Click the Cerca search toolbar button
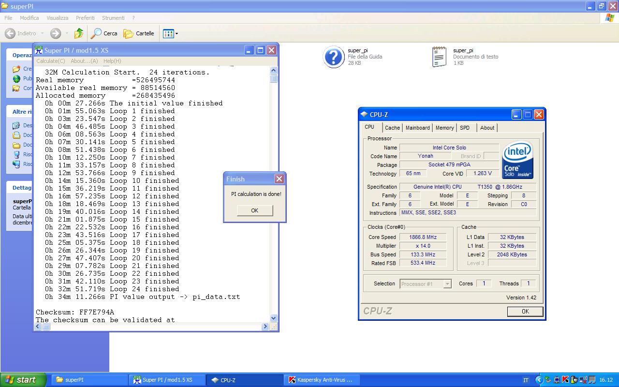619x387 pixels. click(104, 33)
